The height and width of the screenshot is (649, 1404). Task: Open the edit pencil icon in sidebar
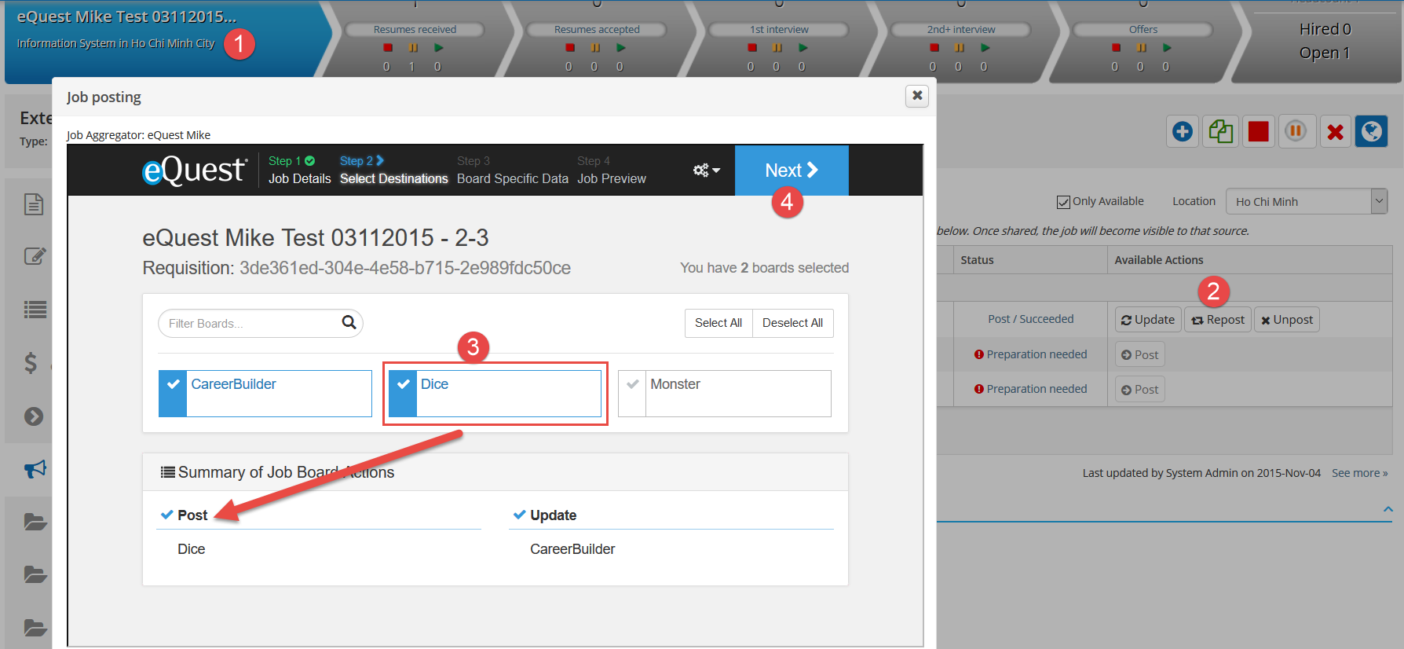pyautogui.click(x=35, y=256)
